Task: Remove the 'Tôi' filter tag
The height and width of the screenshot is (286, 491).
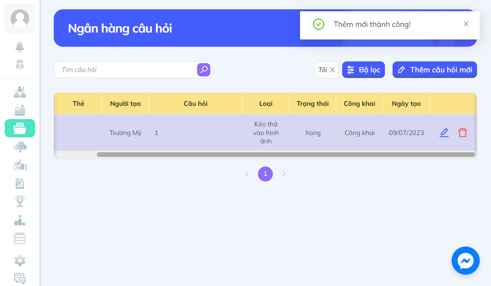Action: coord(333,70)
